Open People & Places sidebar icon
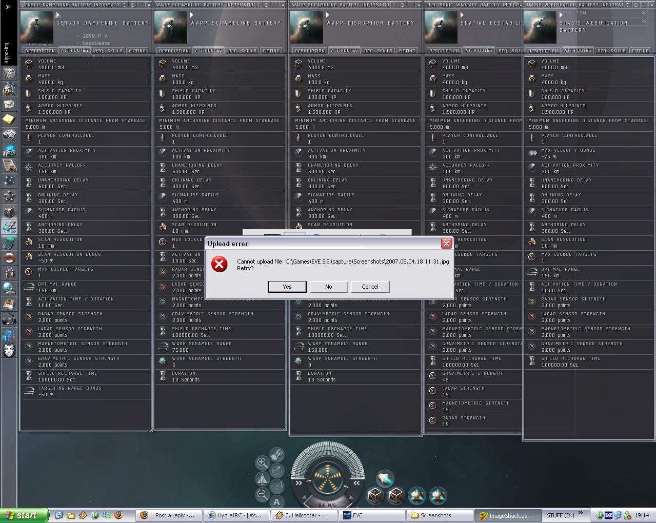 click(x=9, y=89)
